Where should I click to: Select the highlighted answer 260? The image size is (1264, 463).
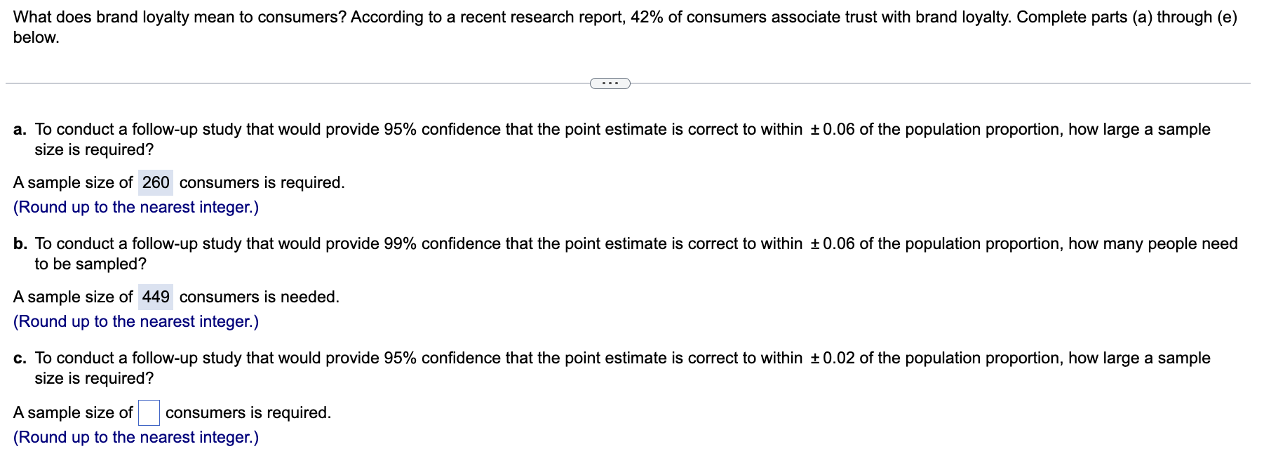(156, 182)
